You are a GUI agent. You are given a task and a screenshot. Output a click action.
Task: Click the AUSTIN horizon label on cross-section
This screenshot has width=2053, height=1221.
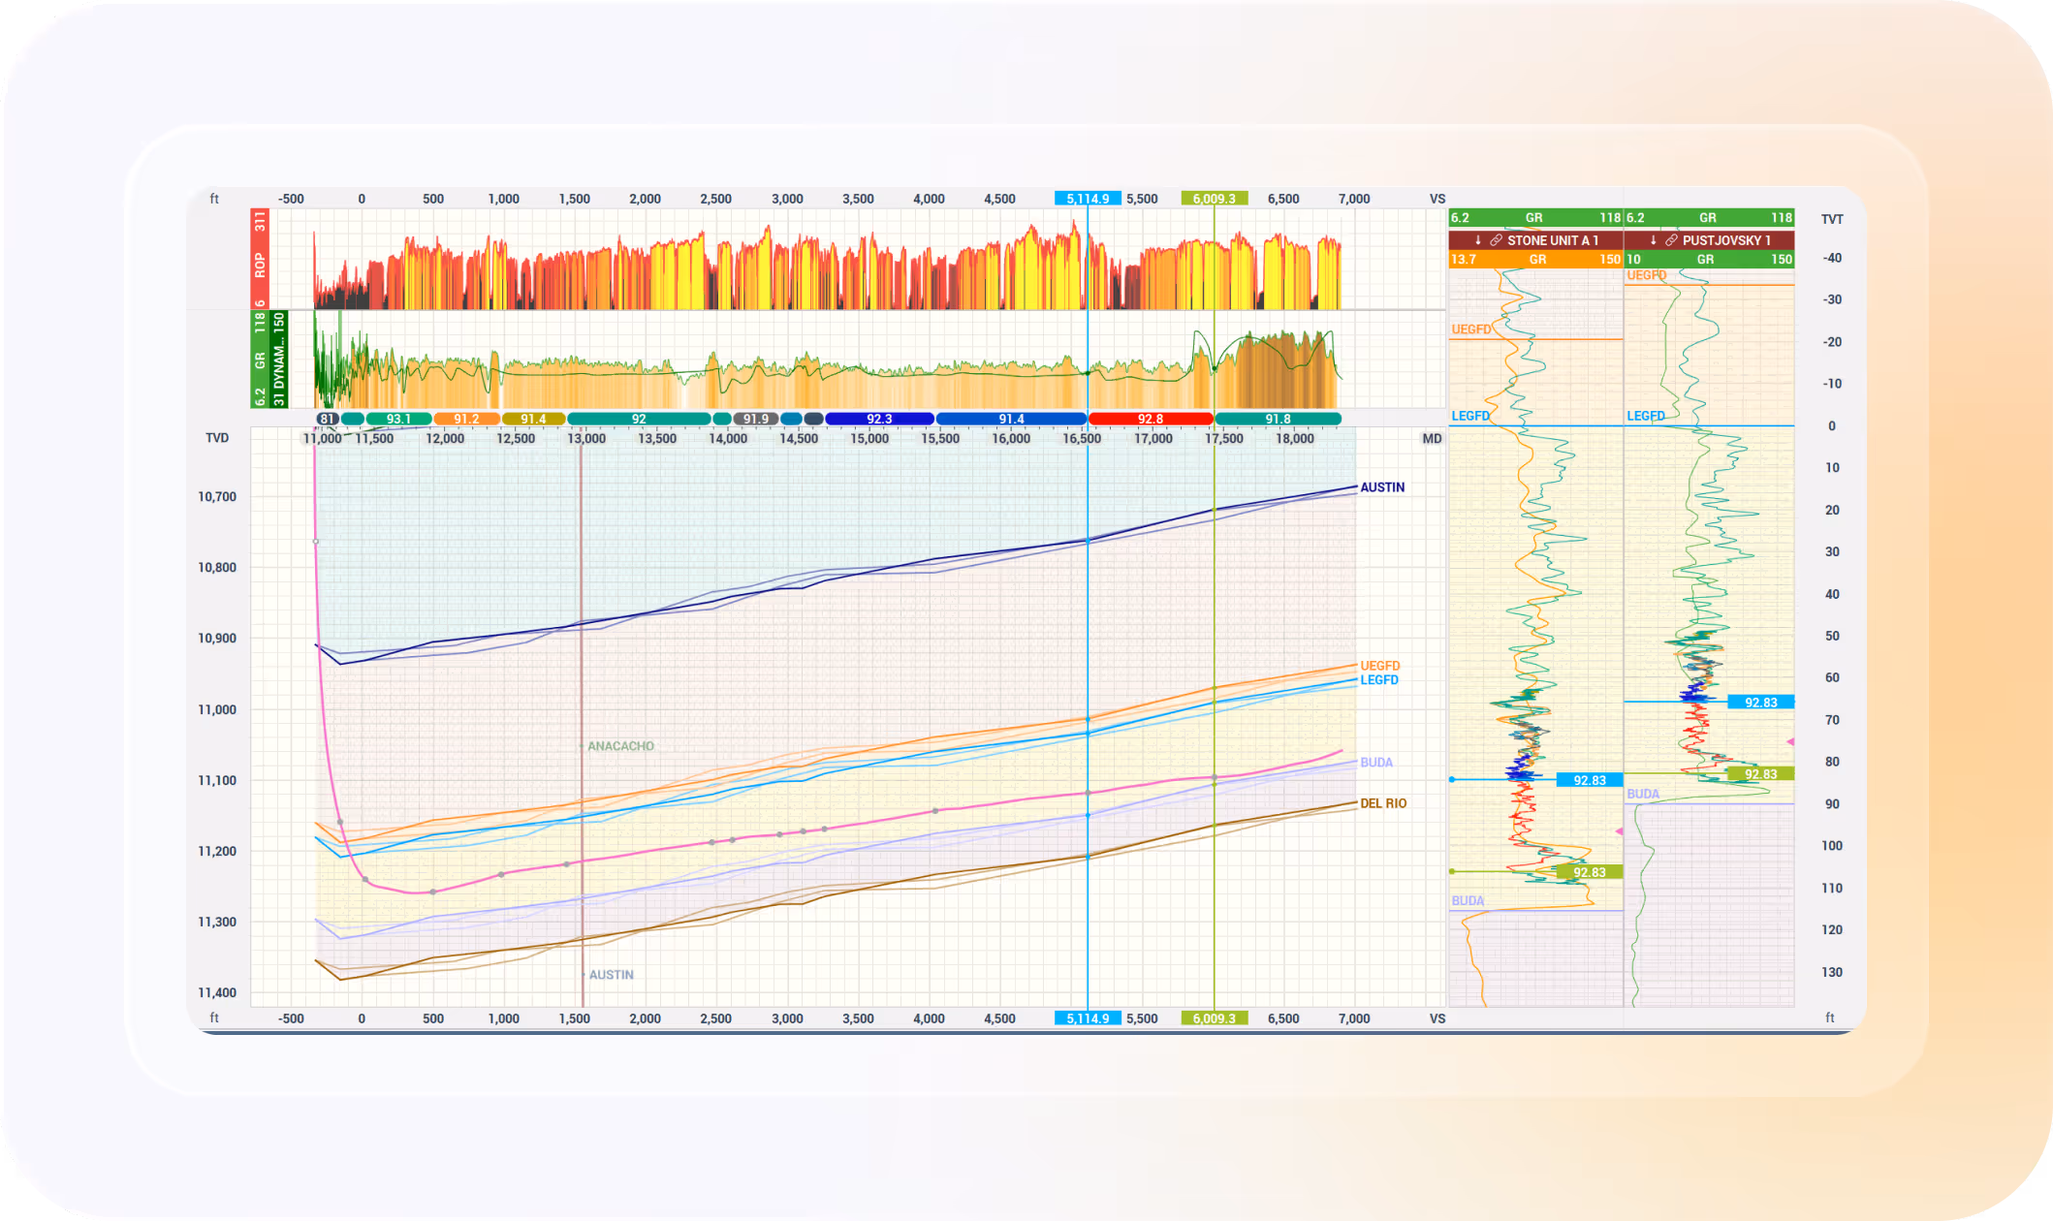point(1381,487)
